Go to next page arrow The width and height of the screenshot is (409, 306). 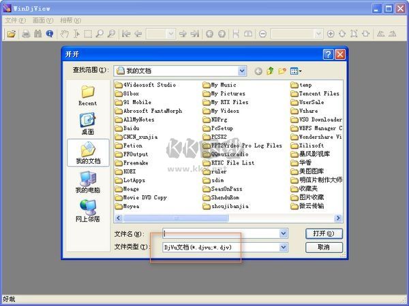pyautogui.click(x=183, y=34)
